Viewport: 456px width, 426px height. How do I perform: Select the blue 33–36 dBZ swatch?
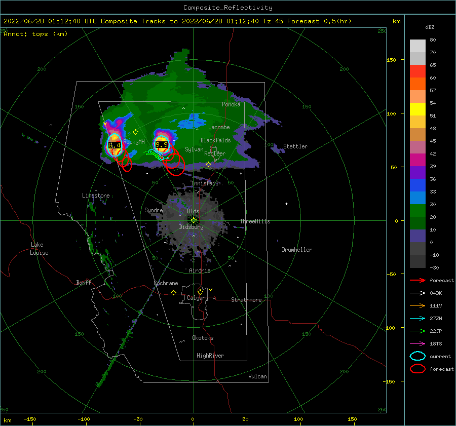pyautogui.click(x=417, y=185)
